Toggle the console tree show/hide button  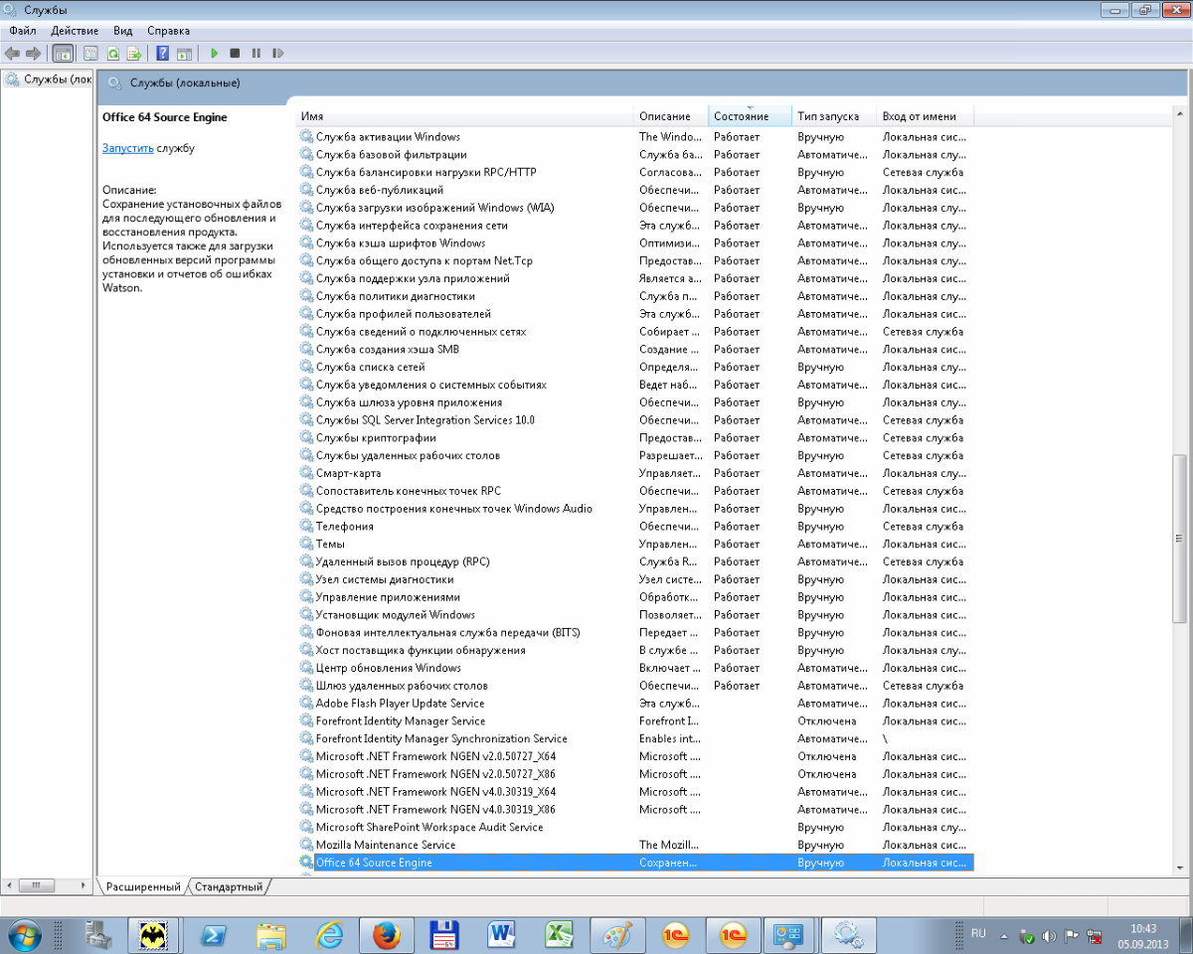63,53
